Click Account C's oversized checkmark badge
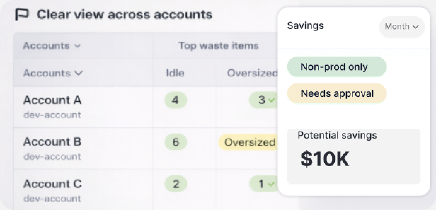The height and width of the screenshot is (210, 436). (263, 184)
